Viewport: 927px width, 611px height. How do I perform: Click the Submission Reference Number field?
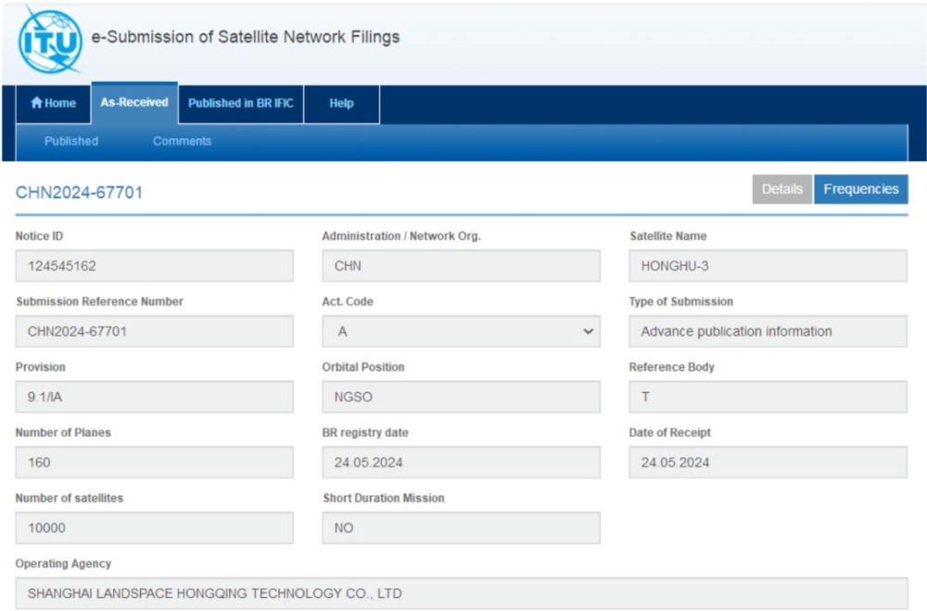pos(154,332)
